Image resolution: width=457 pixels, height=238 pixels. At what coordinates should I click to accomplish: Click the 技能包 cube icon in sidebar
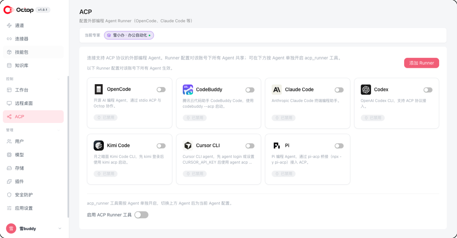9,52
